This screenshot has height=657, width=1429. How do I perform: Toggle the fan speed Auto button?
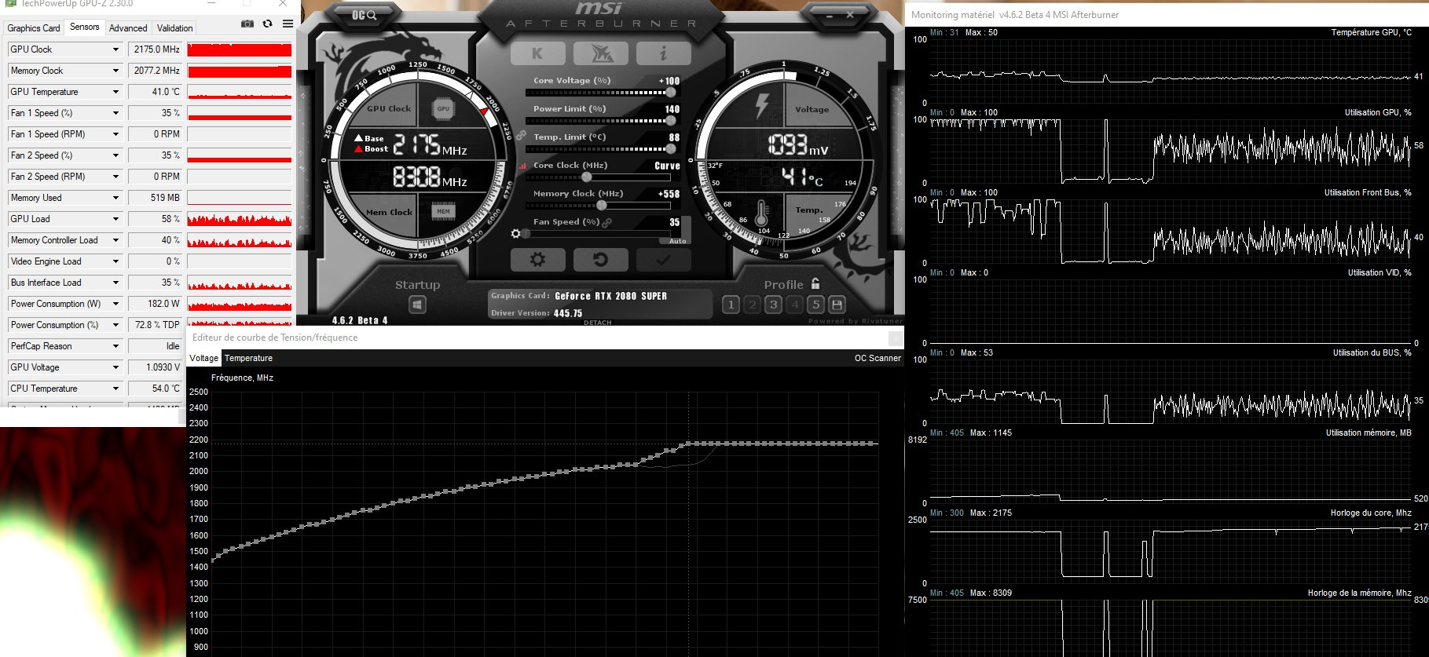[x=678, y=241]
